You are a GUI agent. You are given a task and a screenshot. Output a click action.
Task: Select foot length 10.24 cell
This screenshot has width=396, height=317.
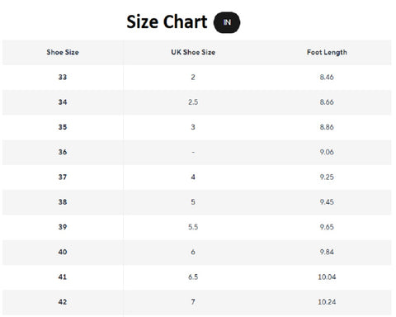(x=327, y=302)
